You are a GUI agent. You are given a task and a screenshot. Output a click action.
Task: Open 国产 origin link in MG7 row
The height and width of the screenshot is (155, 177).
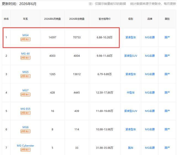[x=167, y=93]
